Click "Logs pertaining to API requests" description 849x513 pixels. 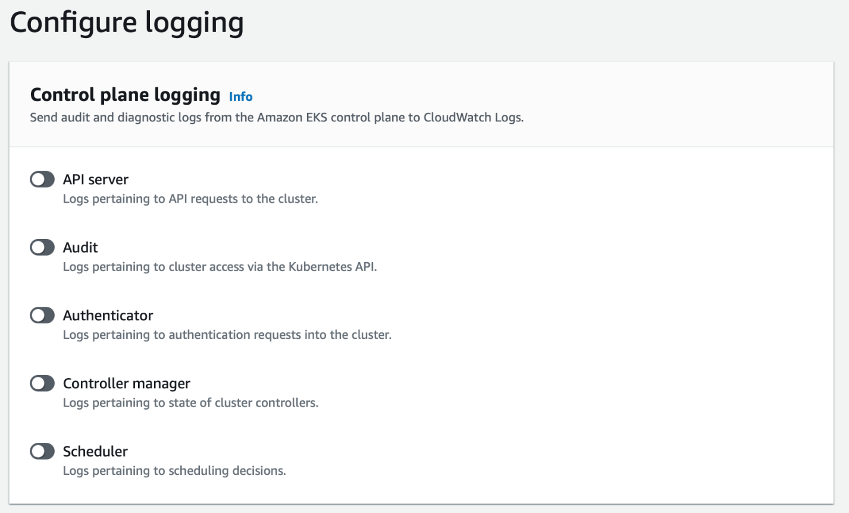[190, 199]
